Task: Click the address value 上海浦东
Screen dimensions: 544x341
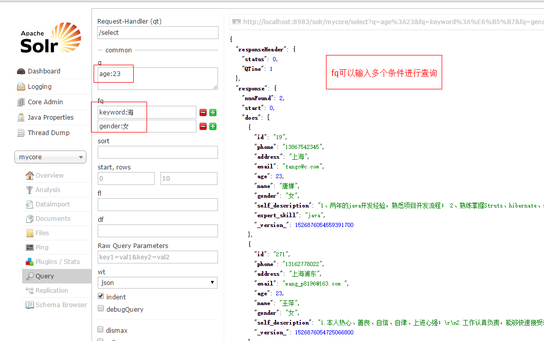Action: (304, 274)
